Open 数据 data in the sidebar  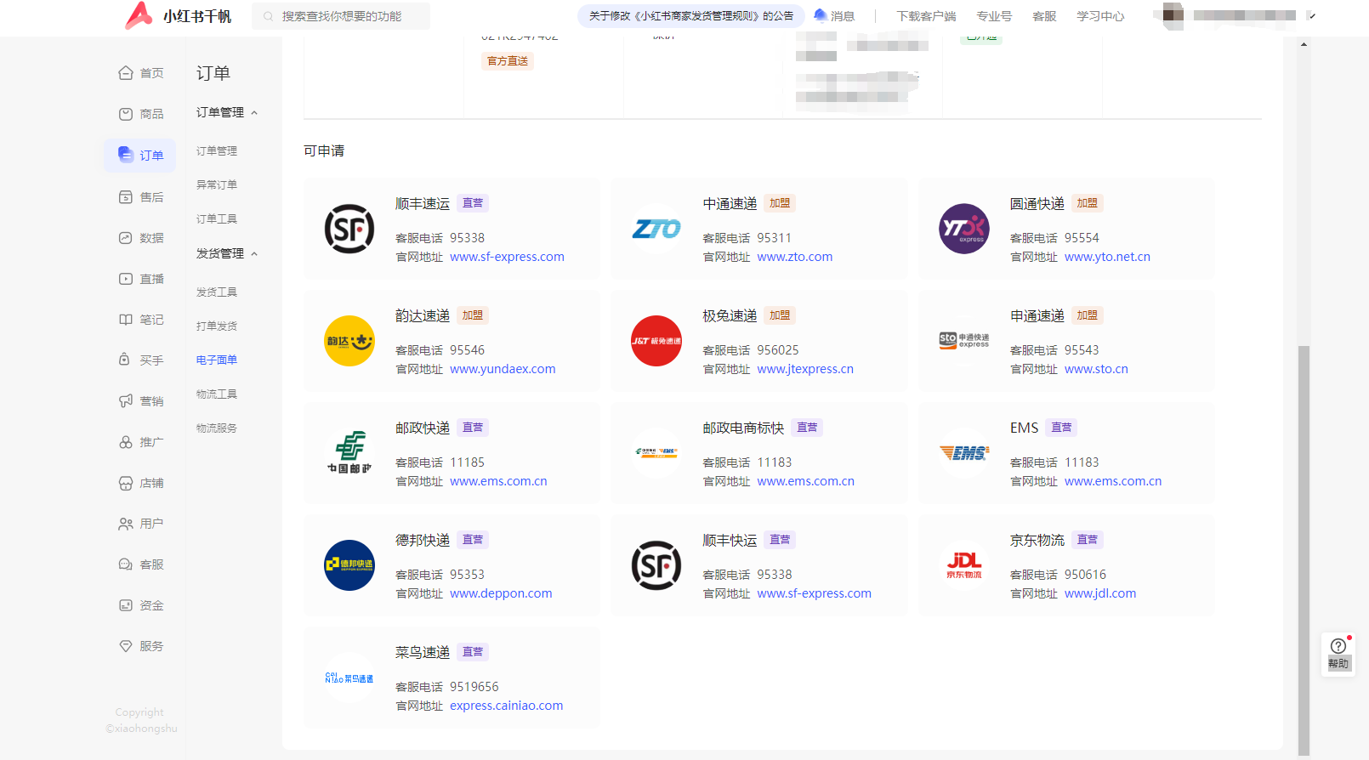pos(140,238)
